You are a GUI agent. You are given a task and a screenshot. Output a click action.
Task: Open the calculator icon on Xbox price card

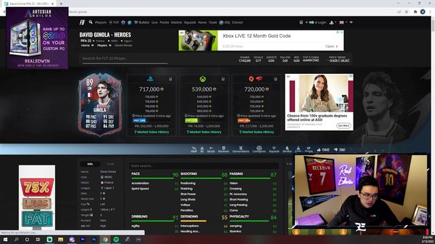tap(223, 79)
